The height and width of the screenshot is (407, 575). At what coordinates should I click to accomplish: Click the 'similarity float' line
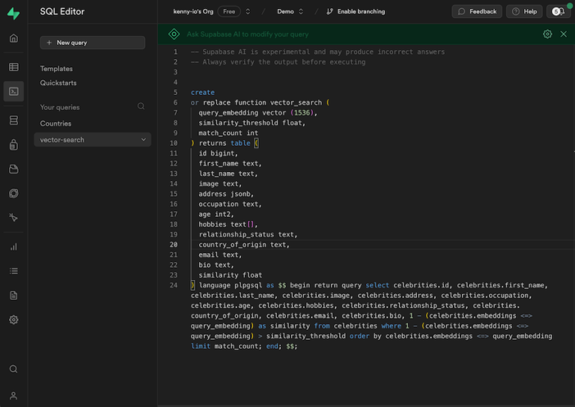tap(231, 275)
